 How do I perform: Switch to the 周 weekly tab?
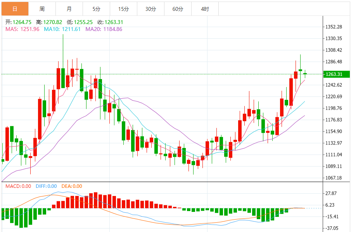point(42,9)
